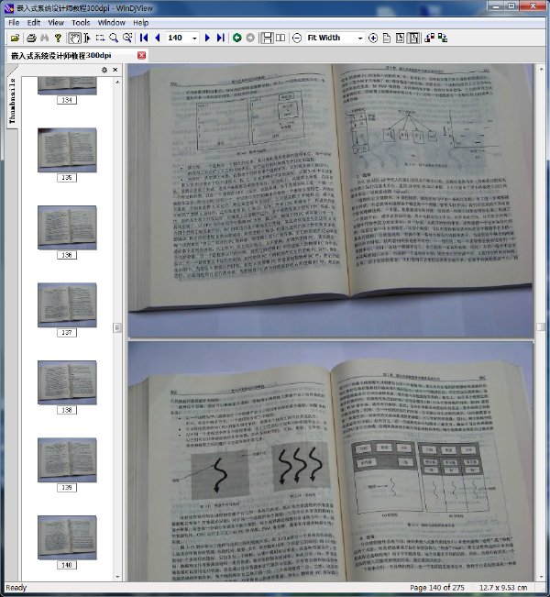Viewport: 550px width, 597px height.
Task: Click the Zoom Out minus icon
Action: [297, 38]
